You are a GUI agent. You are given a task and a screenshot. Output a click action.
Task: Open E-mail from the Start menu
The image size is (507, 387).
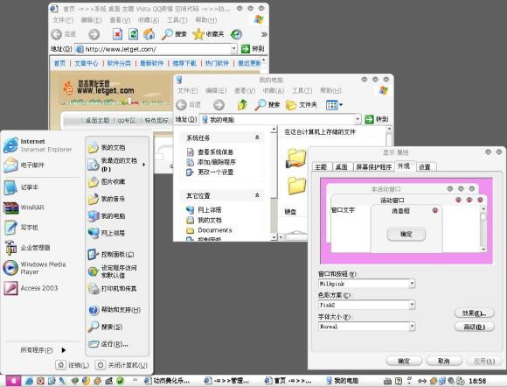(x=24, y=165)
